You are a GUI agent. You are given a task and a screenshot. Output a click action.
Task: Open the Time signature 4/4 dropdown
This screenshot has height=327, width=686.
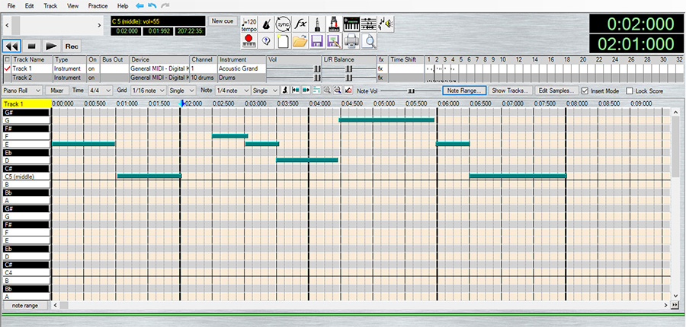click(99, 90)
